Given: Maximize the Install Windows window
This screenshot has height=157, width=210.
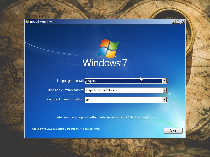Looking at the screenshot, I should [x=178, y=22].
